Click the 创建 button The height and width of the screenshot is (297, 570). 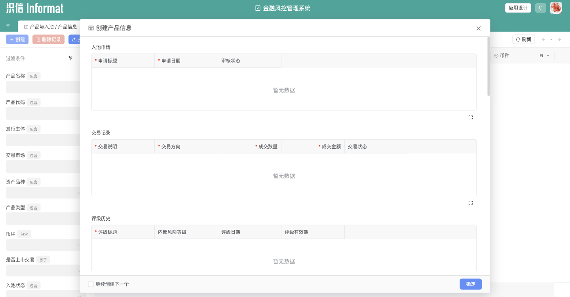[17, 40]
